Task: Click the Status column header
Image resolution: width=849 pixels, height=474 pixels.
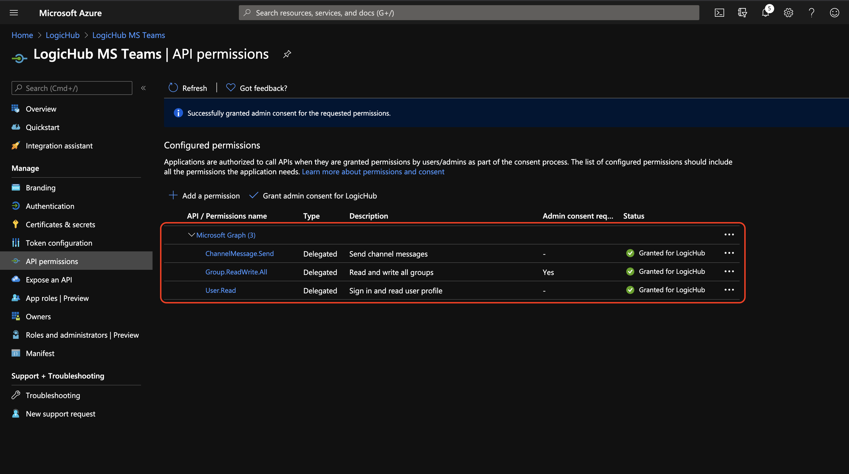Action: click(633, 216)
